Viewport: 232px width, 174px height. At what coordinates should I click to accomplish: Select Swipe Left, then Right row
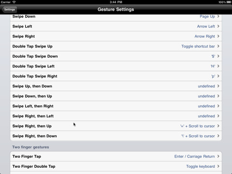click(116, 106)
